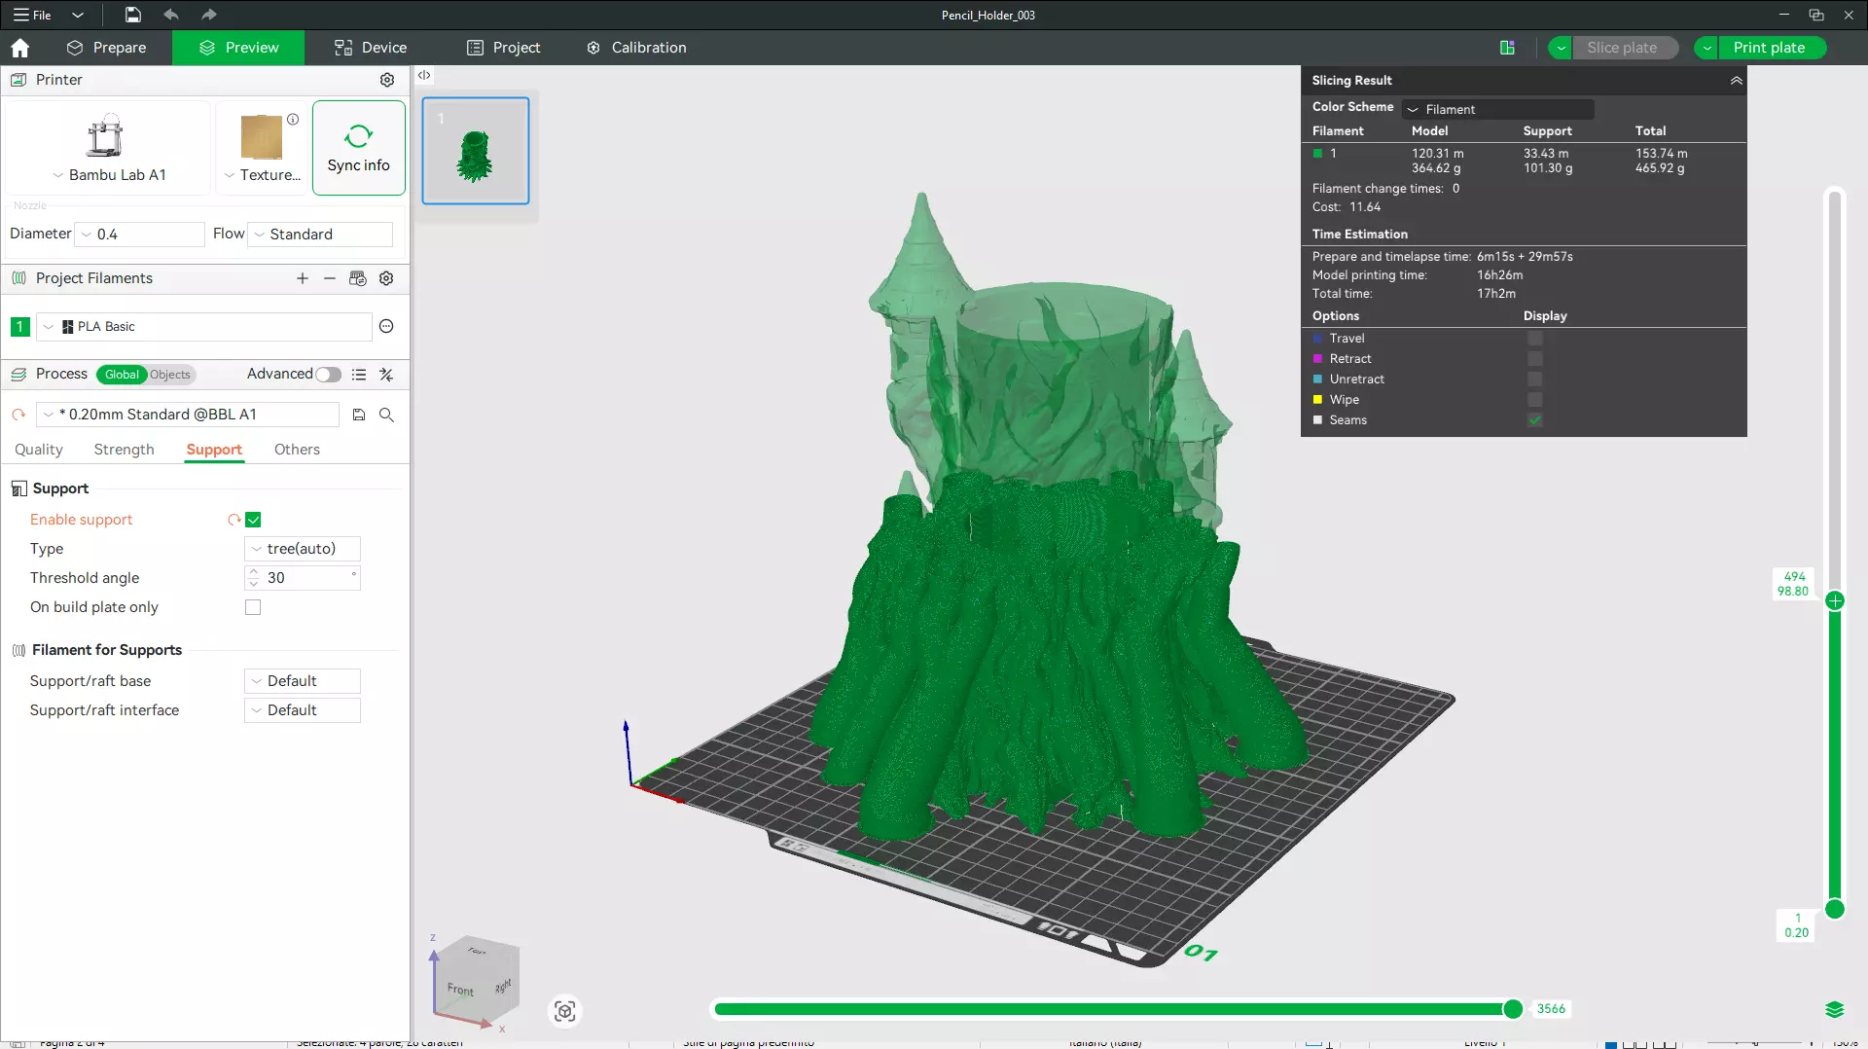This screenshot has width=1868, height=1049.
Task: Open the Quality settings tab
Action: coord(39,450)
